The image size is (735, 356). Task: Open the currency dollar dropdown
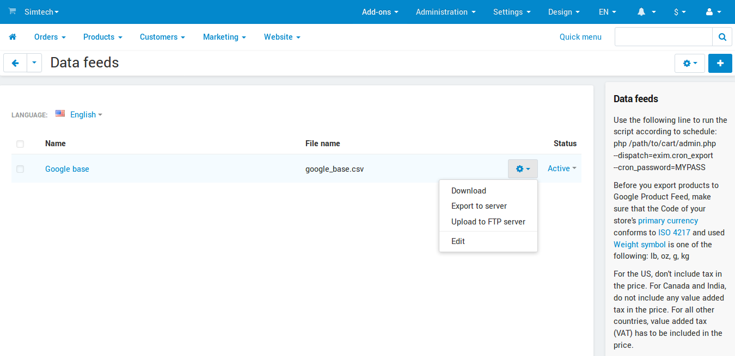point(680,12)
